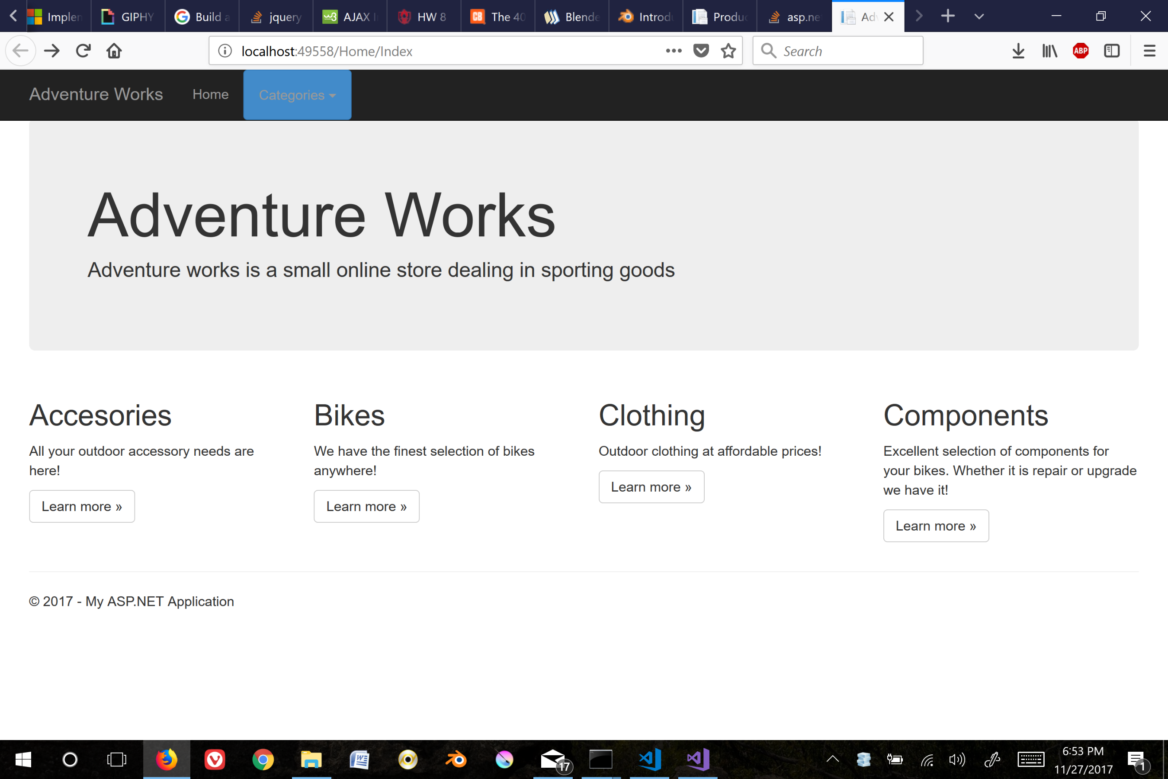Open the Firefox hamburger menu

coord(1149,50)
